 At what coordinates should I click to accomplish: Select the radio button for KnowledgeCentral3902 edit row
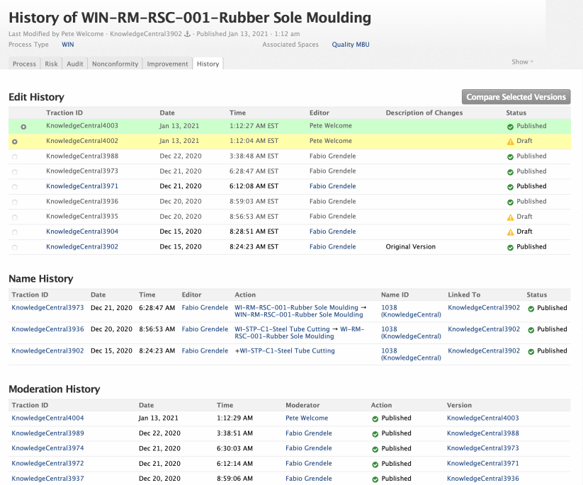(15, 247)
